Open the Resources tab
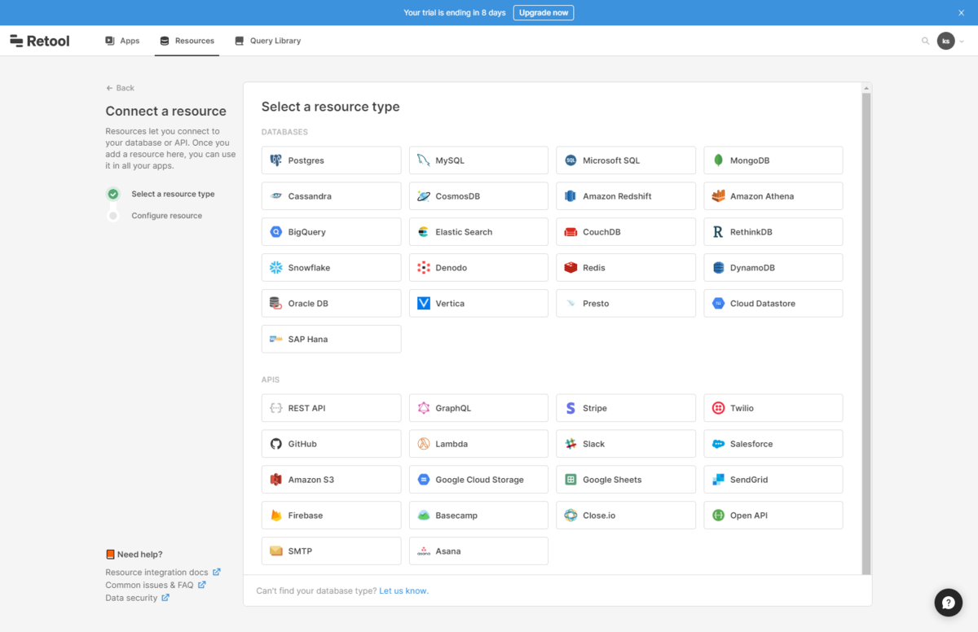This screenshot has height=632, width=978. (187, 41)
